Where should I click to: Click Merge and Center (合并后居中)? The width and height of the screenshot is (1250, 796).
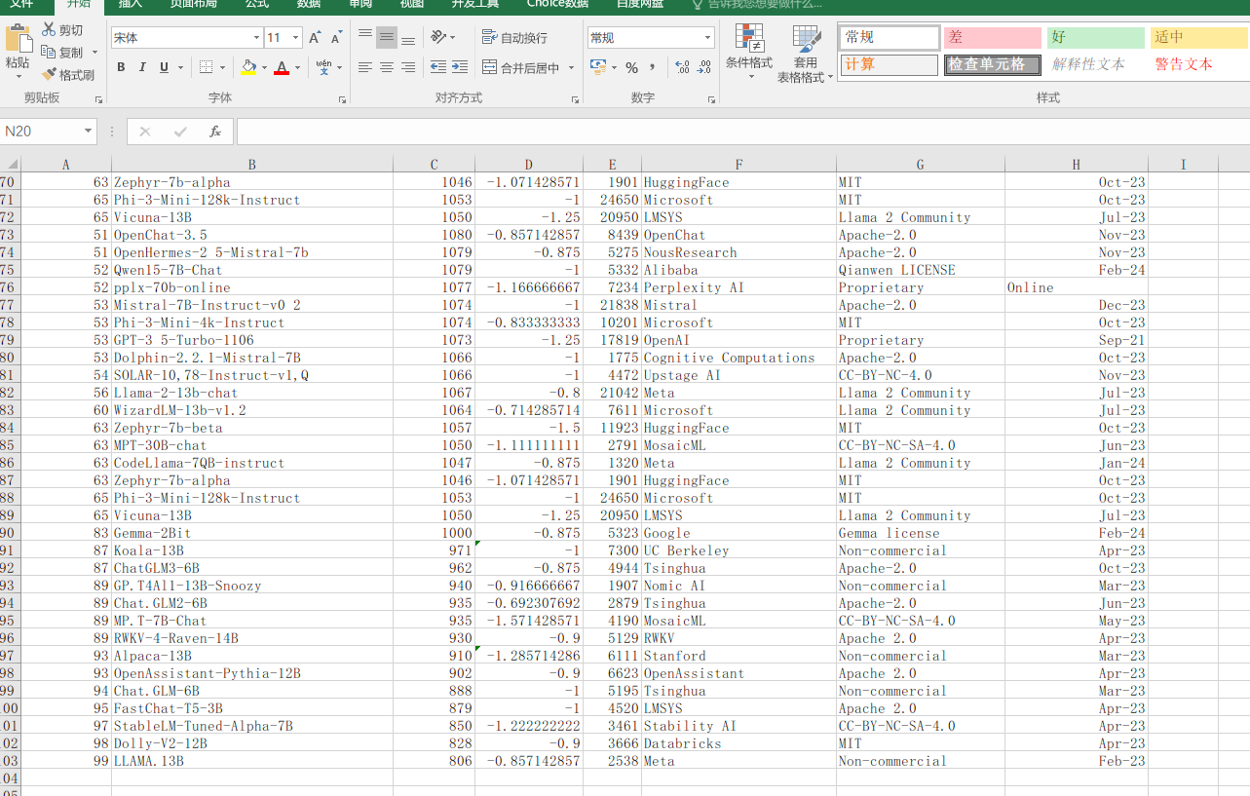pos(521,68)
